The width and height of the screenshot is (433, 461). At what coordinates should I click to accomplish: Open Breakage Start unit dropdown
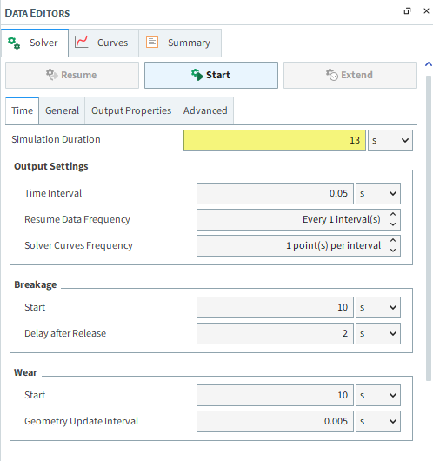tap(378, 307)
